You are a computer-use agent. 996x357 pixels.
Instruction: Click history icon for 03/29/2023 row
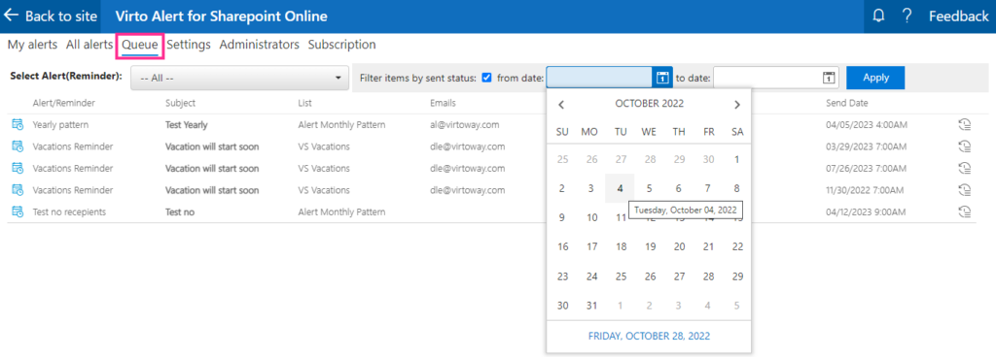964,146
